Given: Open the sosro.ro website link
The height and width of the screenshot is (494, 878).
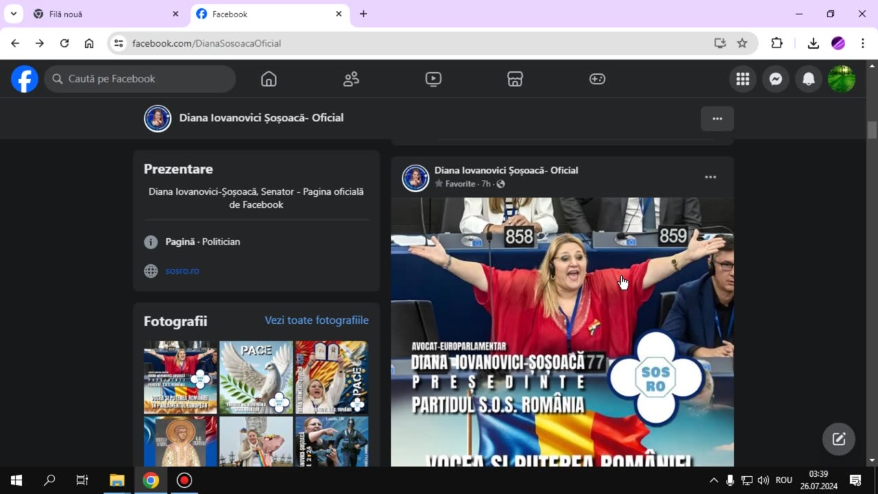Looking at the screenshot, I should click(x=182, y=271).
